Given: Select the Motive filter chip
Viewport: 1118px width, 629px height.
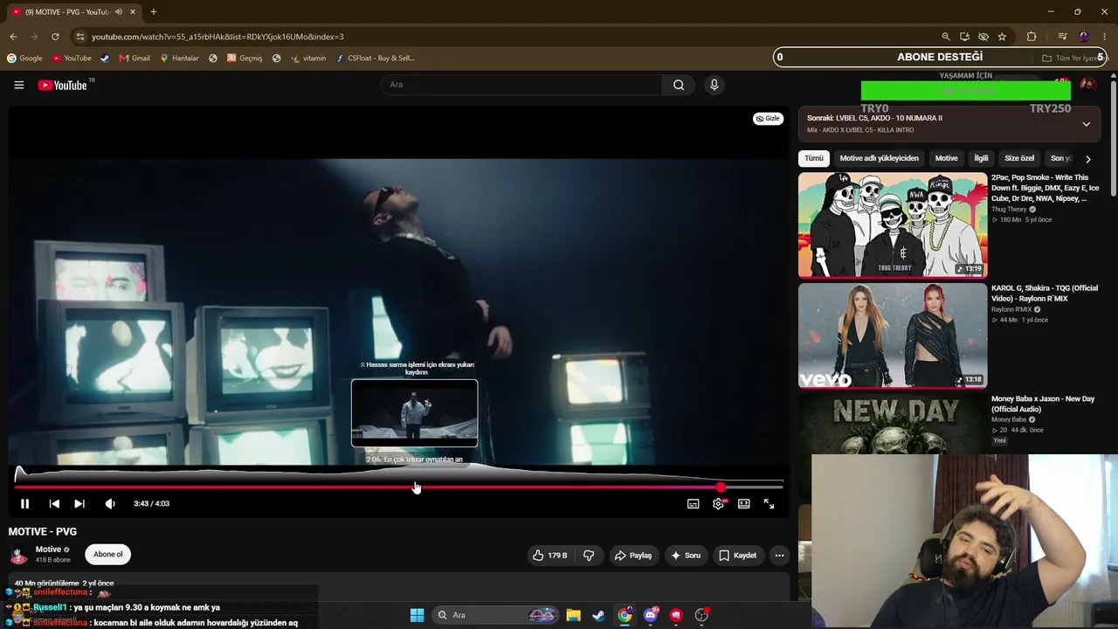Looking at the screenshot, I should click(x=946, y=158).
